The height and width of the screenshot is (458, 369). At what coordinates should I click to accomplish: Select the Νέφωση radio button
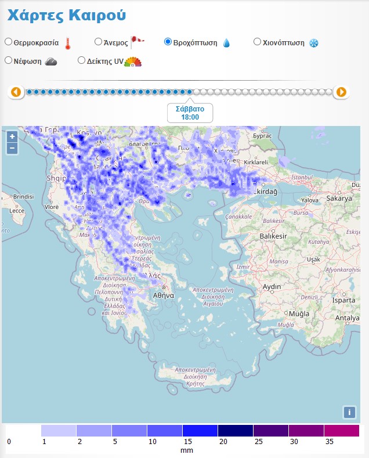(x=9, y=60)
